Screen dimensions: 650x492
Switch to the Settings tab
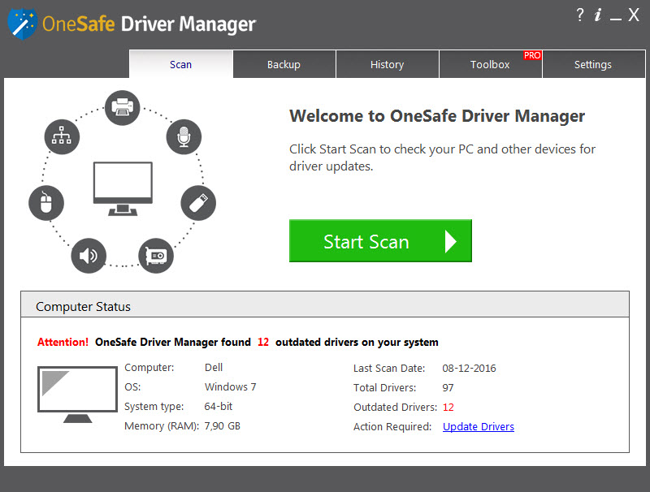tap(593, 64)
